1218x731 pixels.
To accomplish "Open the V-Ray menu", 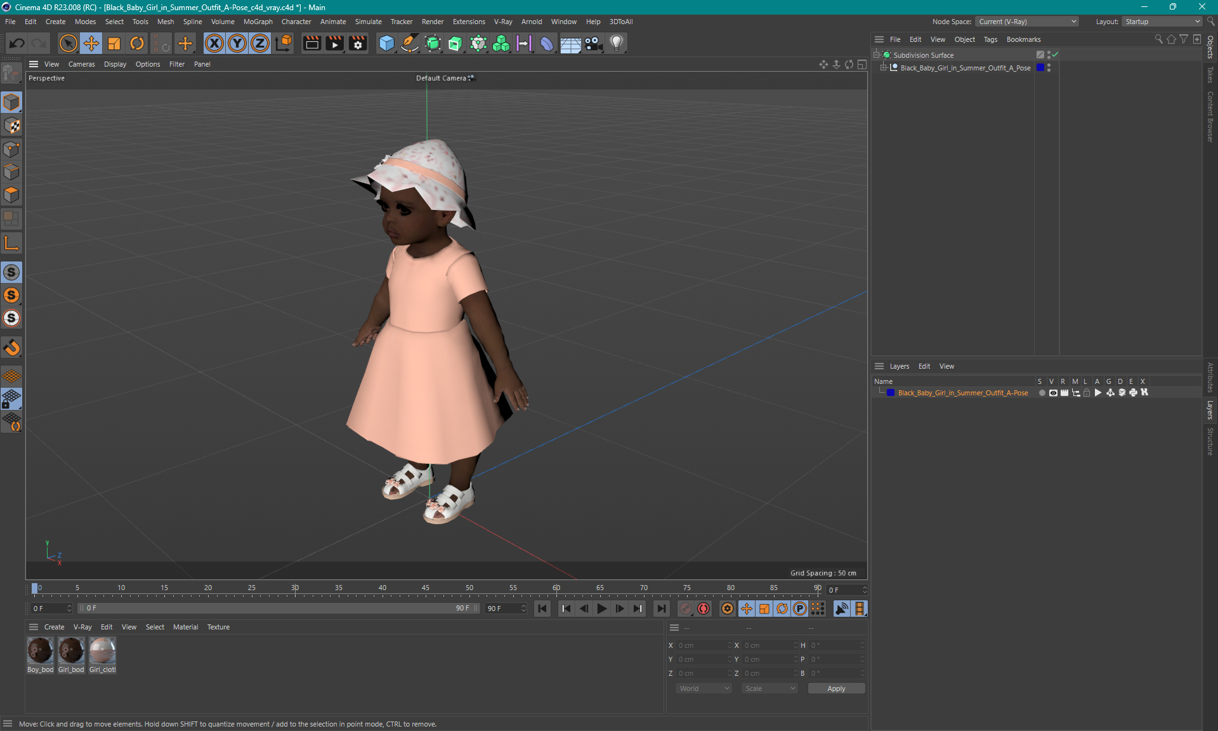I will 503,22.
